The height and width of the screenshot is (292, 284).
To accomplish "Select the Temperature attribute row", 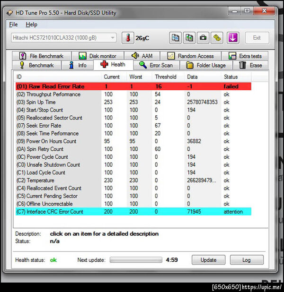I will click(133, 180).
